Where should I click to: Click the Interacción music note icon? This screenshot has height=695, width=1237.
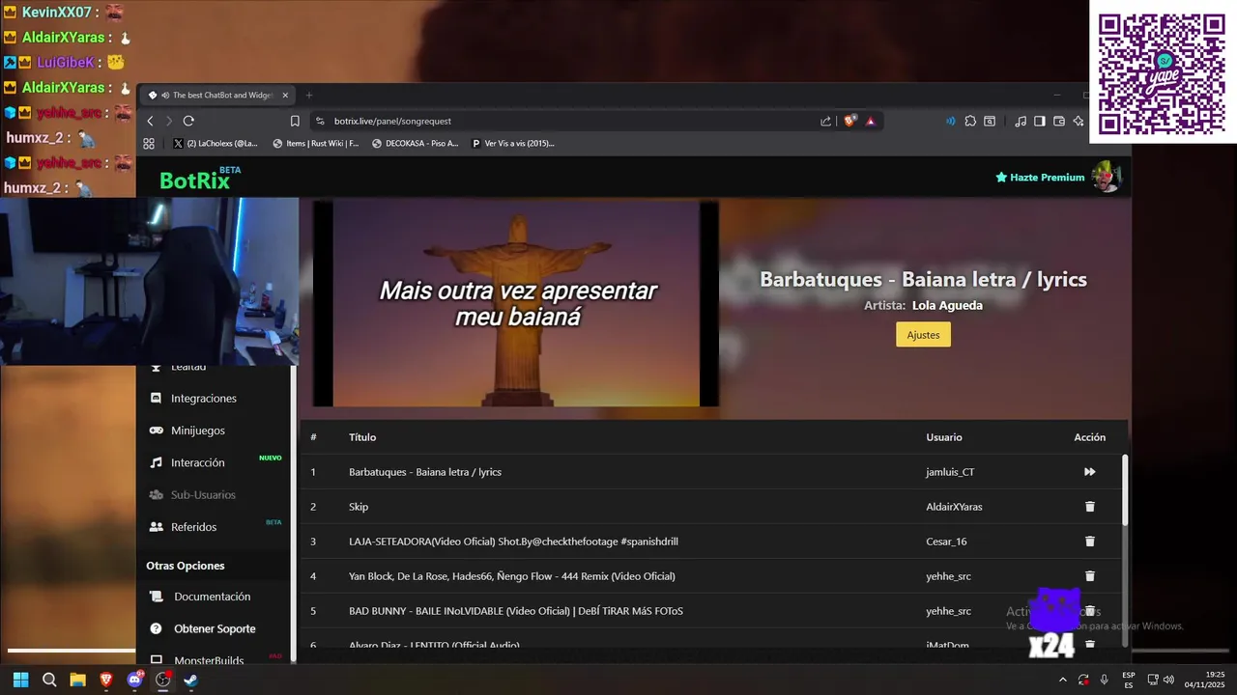156,462
